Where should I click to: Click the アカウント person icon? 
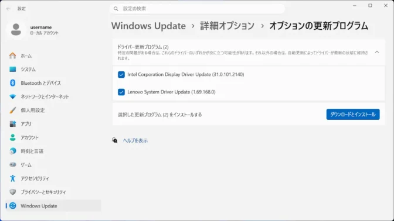[x=12, y=137]
